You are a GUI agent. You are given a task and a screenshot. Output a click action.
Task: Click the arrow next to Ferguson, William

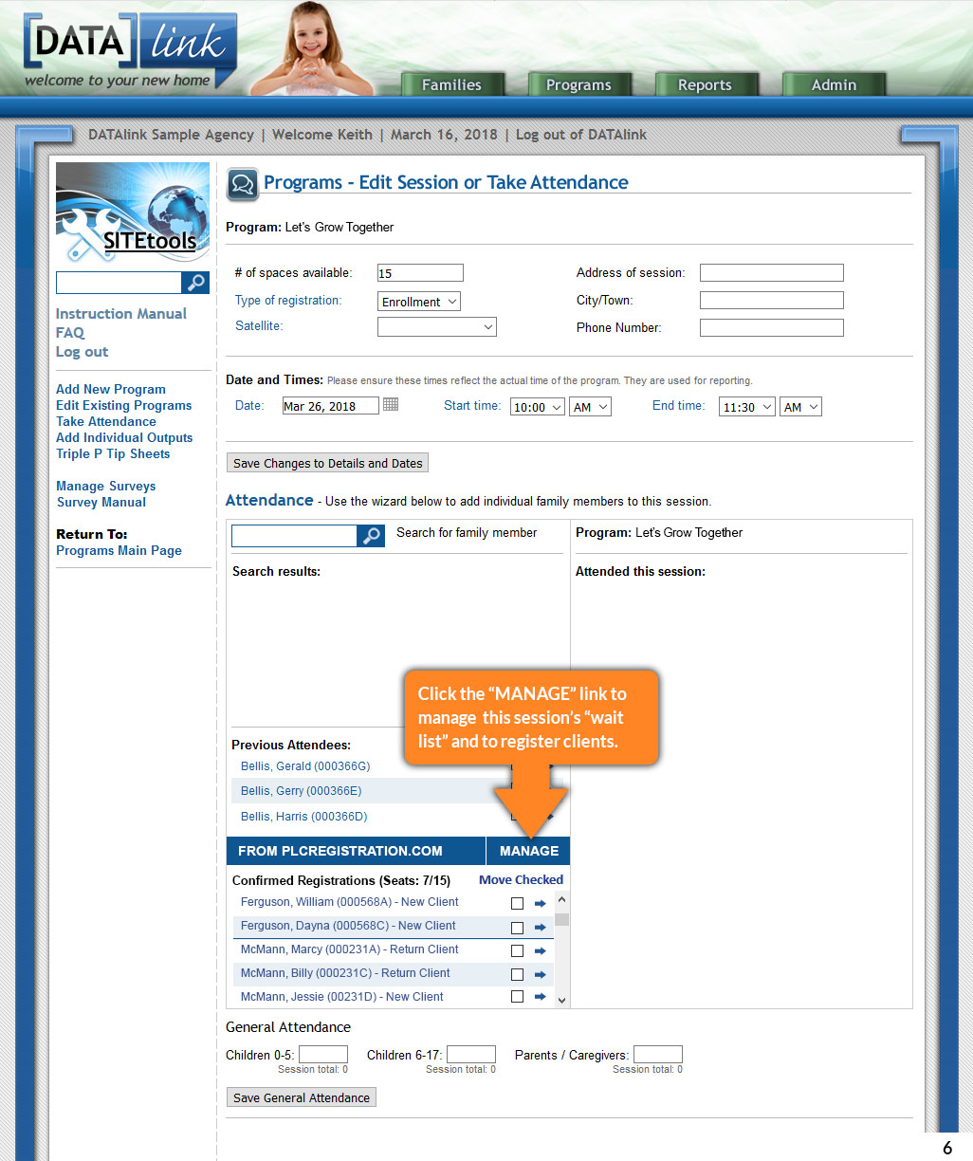tap(541, 904)
